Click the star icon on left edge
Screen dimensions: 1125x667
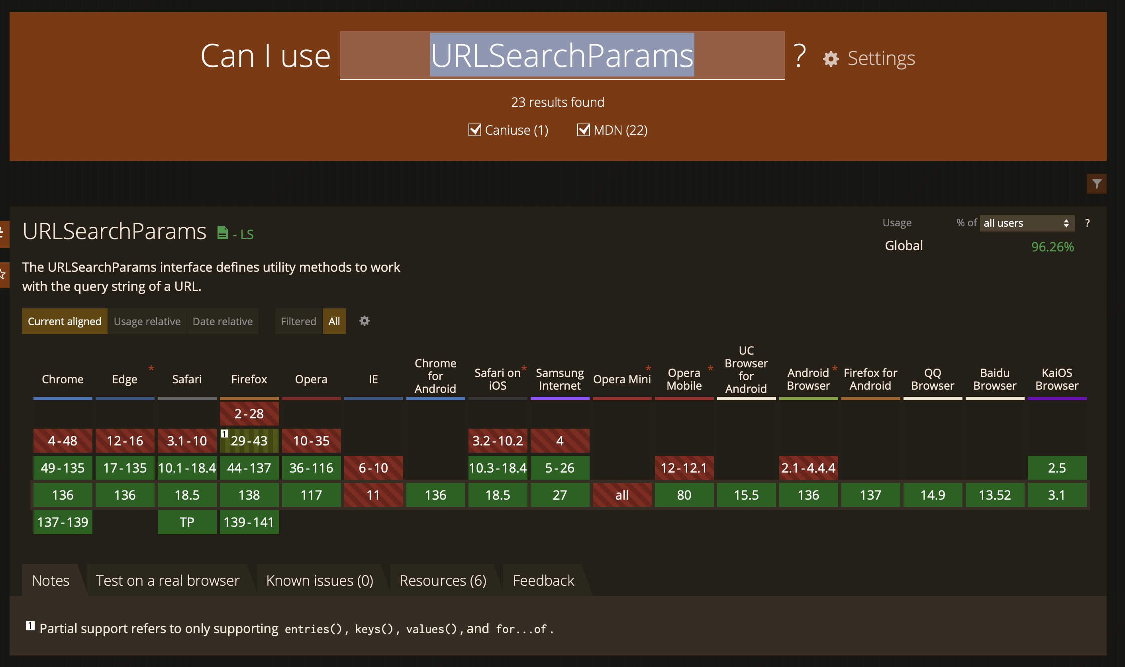(x=3, y=273)
